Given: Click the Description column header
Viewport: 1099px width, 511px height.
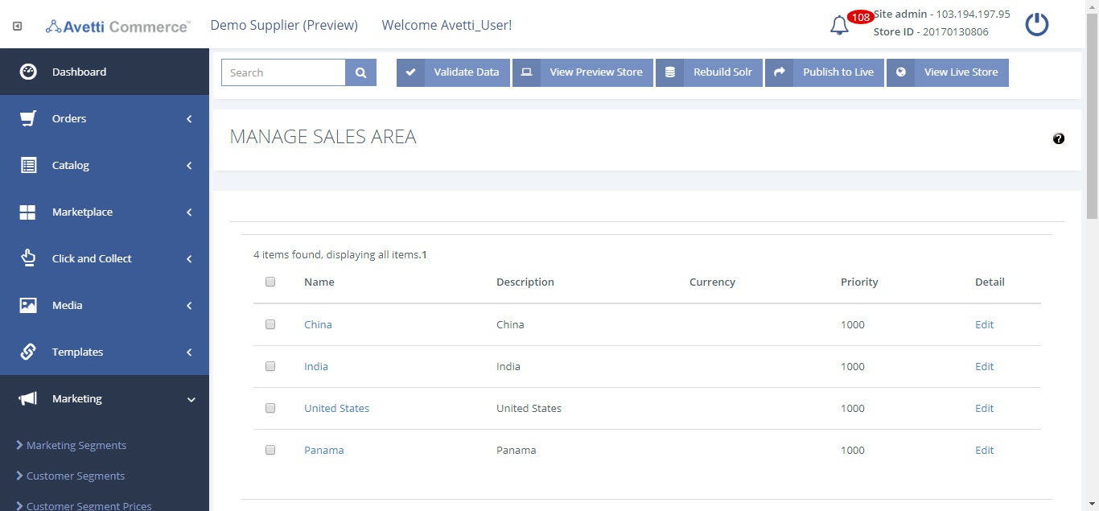Looking at the screenshot, I should tap(525, 282).
